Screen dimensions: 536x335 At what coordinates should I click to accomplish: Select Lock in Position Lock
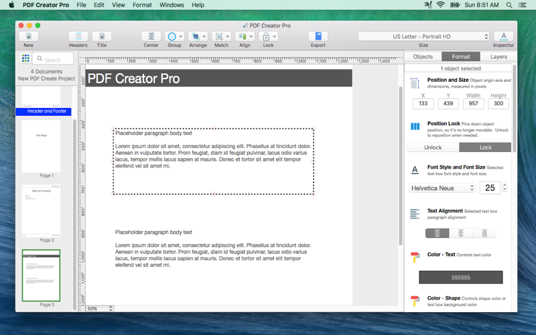point(485,147)
